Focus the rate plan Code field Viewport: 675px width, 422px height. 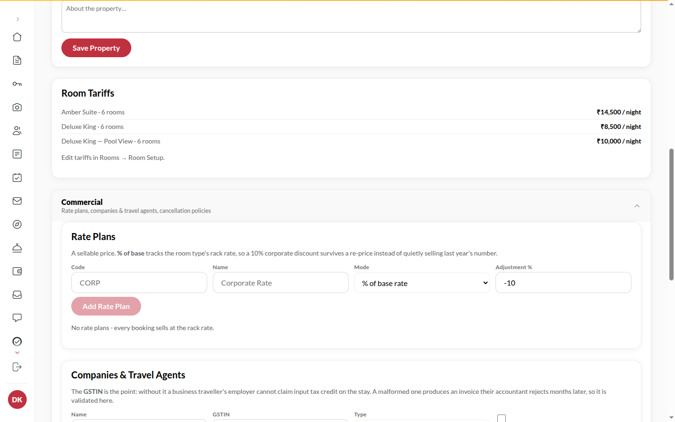[x=139, y=283]
